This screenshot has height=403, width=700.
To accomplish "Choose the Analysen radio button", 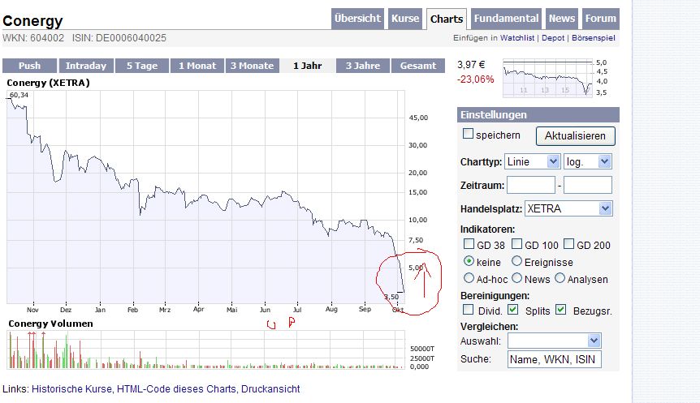I will [560, 278].
